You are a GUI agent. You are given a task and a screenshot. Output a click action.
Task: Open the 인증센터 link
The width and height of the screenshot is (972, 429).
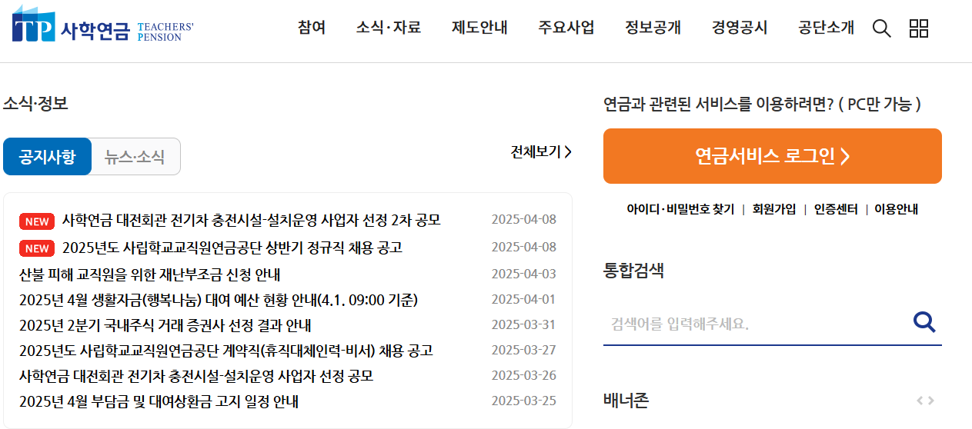coord(836,209)
